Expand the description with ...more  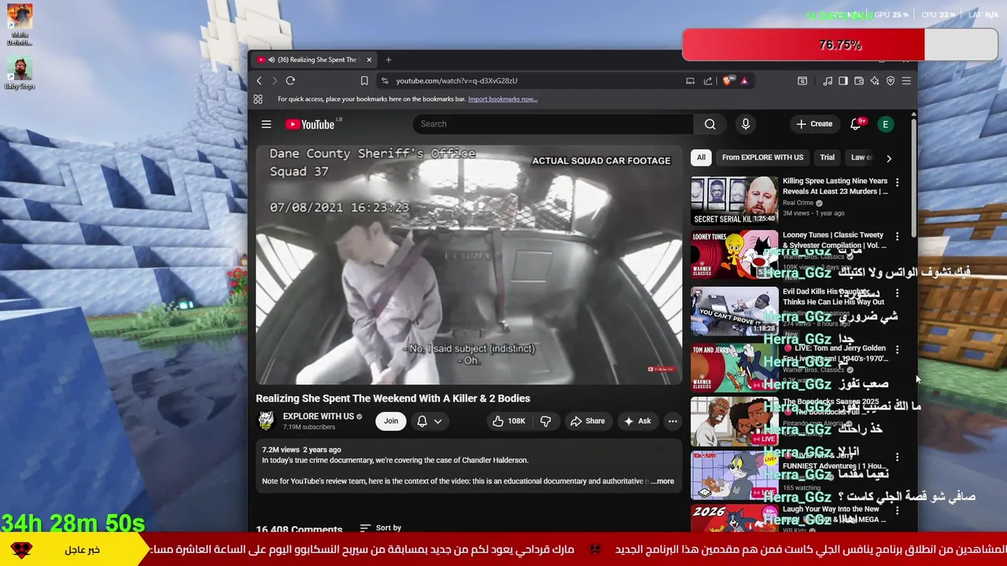point(662,481)
